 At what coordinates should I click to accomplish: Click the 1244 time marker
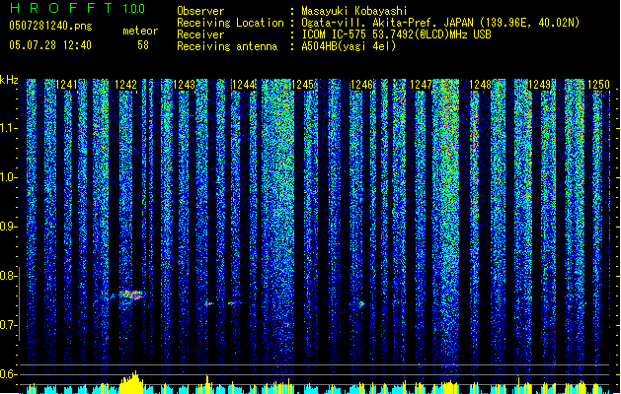tap(244, 85)
